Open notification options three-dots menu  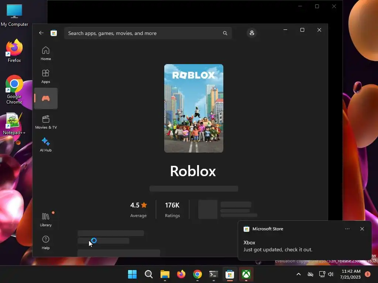(347, 229)
